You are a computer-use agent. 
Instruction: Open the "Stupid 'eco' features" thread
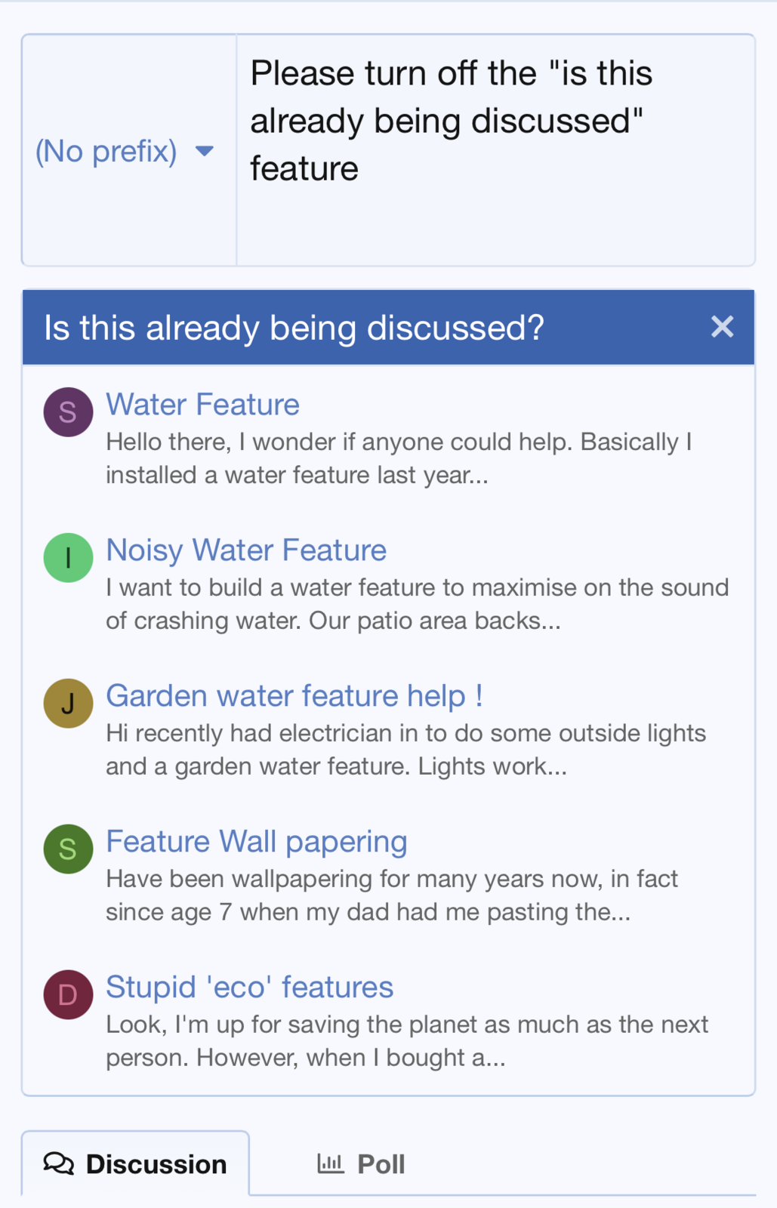click(x=249, y=988)
